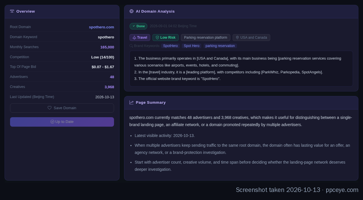Click the check icon in Done badge
Image resolution: width=363 pixels, height=200 pixels.
pos(134,26)
